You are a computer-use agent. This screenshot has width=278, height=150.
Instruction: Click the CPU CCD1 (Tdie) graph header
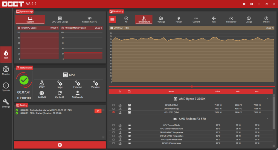pos(192,28)
